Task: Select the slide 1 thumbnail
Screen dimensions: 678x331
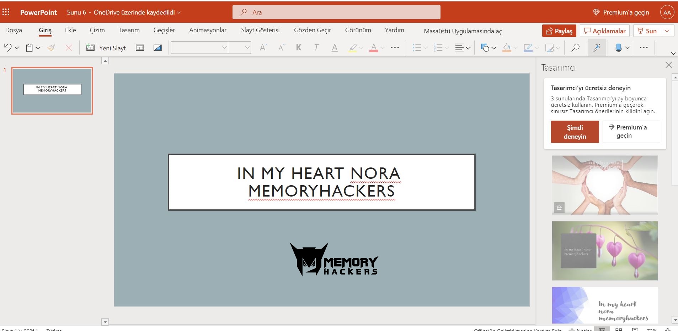Action: click(52, 91)
